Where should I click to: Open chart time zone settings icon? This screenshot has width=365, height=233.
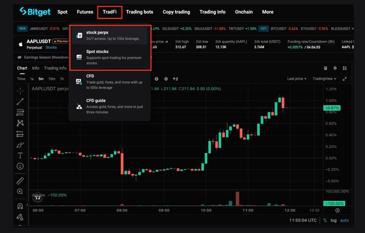pyautogui.click(x=338, y=210)
